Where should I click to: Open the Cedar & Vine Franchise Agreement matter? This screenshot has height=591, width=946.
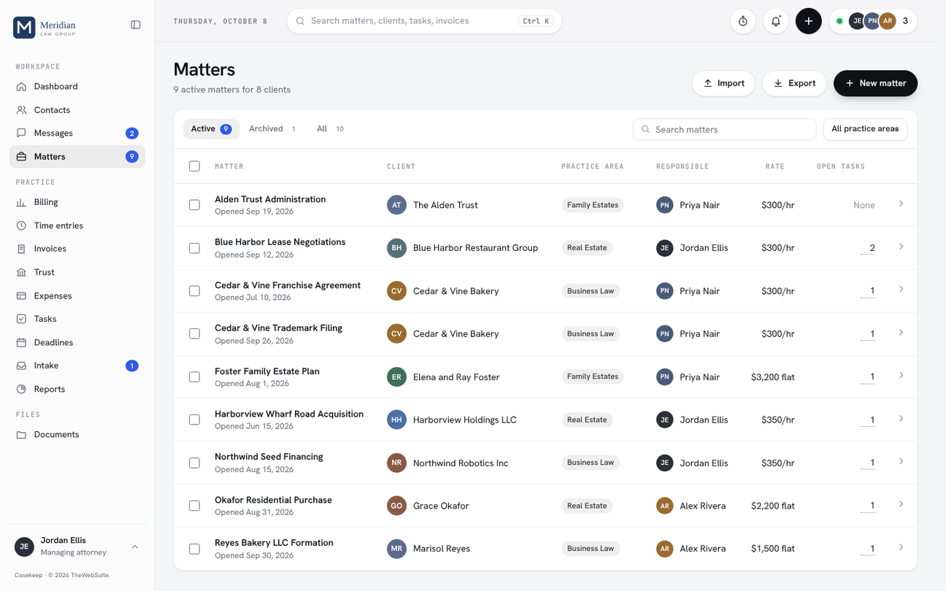[288, 285]
